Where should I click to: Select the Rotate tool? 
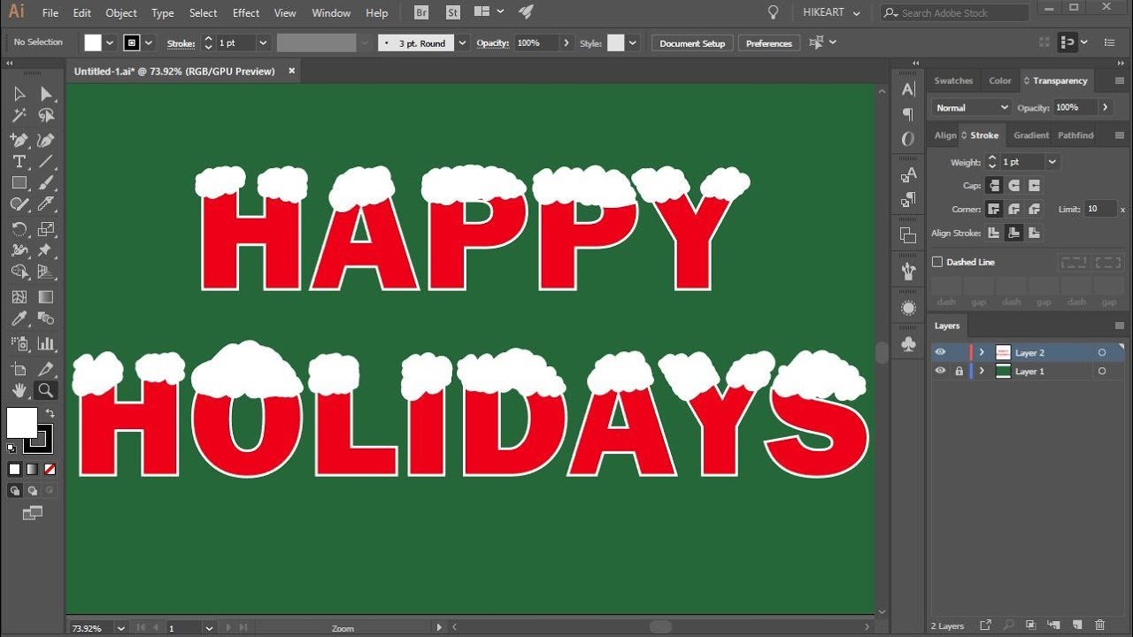[19, 229]
